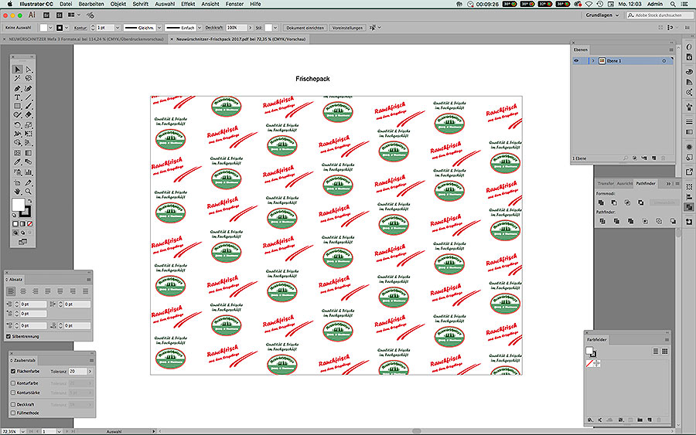
Task: Select the Scale tool
Action: [x=29, y=125]
